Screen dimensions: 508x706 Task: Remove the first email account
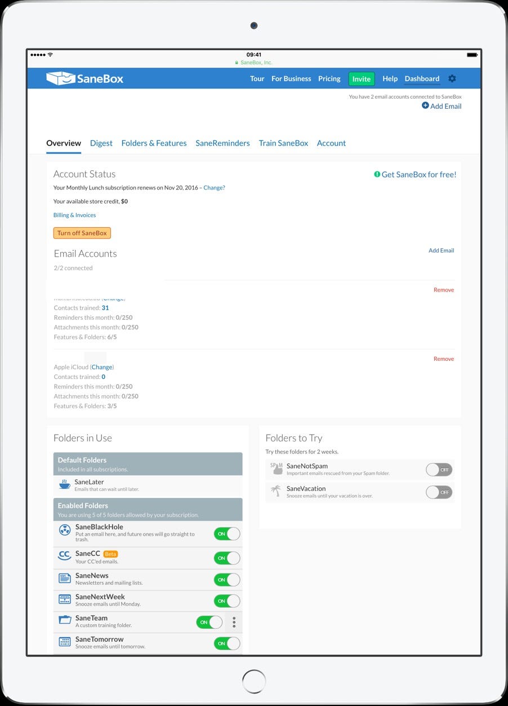(x=444, y=290)
